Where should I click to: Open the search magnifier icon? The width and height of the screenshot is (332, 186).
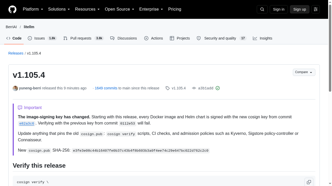click(x=262, y=9)
